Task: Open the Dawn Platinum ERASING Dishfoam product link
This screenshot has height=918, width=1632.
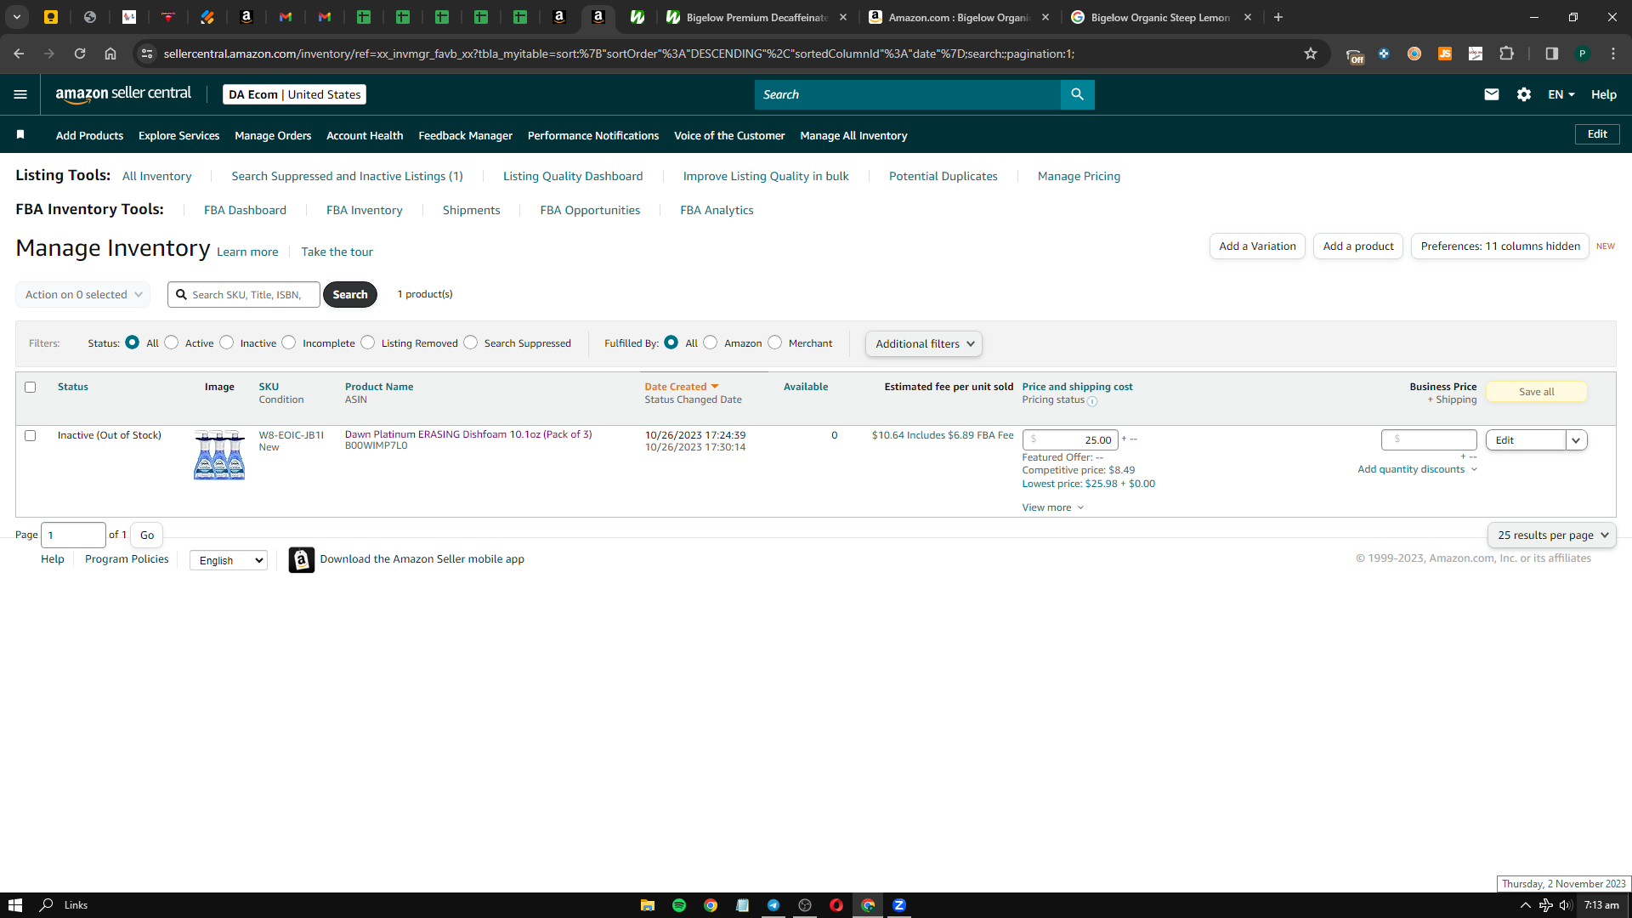Action: pos(468,434)
